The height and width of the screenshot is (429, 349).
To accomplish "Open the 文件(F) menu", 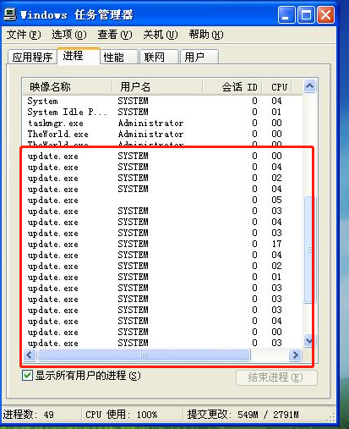I will pyautogui.click(x=24, y=35).
